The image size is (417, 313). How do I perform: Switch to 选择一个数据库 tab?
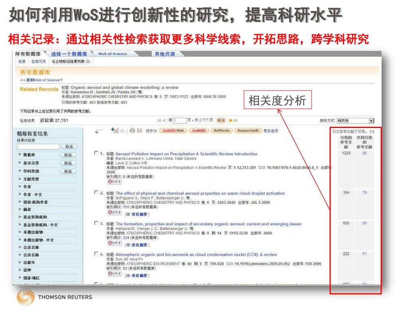point(69,54)
